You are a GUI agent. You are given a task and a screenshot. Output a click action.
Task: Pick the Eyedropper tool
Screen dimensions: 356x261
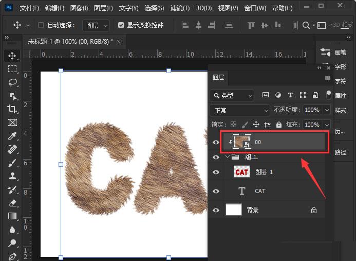[12, 136]
